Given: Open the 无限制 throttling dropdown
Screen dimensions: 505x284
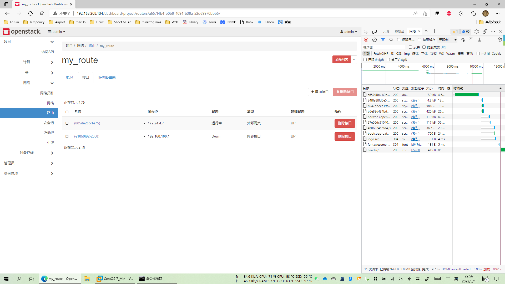Looking at the screenshot, I should click(x=447, y=40).
